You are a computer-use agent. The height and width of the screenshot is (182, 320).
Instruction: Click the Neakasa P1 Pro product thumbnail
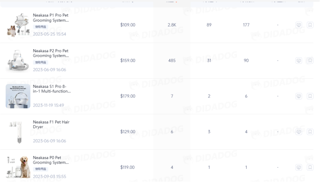pyautogui.click(x=18, y=25)
